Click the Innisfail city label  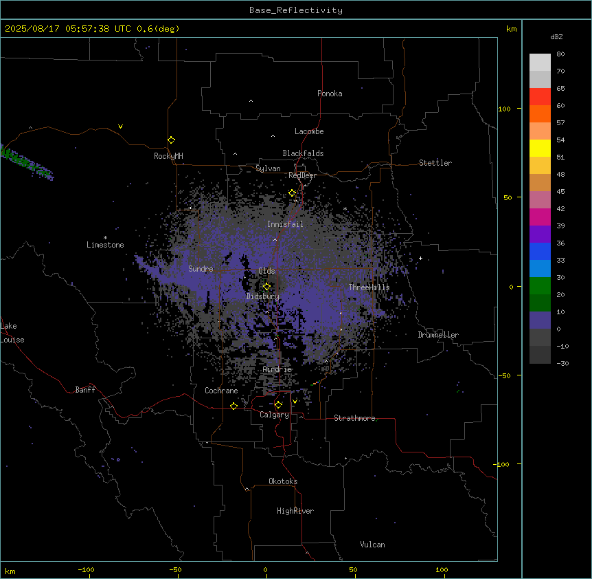pos(285,224)
